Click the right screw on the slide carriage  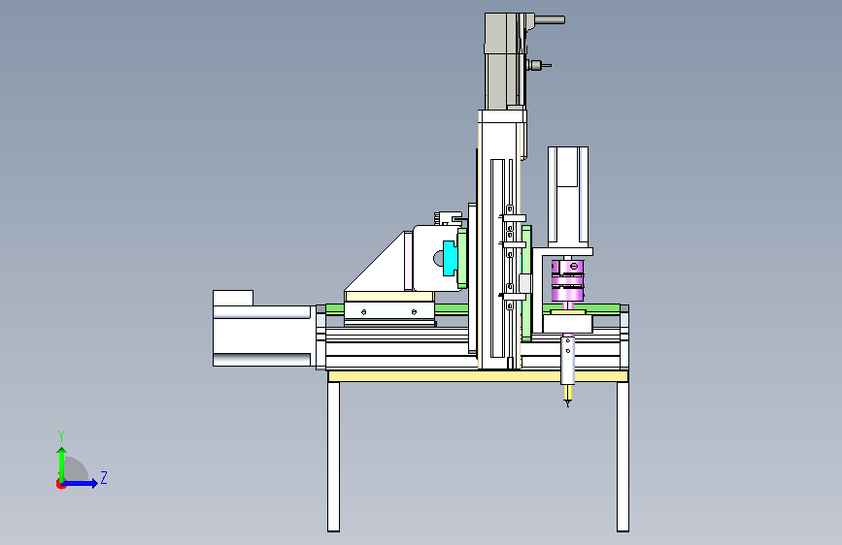coord(414,311)
